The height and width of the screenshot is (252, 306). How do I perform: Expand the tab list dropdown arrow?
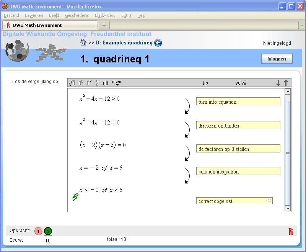tap(302, 25)
